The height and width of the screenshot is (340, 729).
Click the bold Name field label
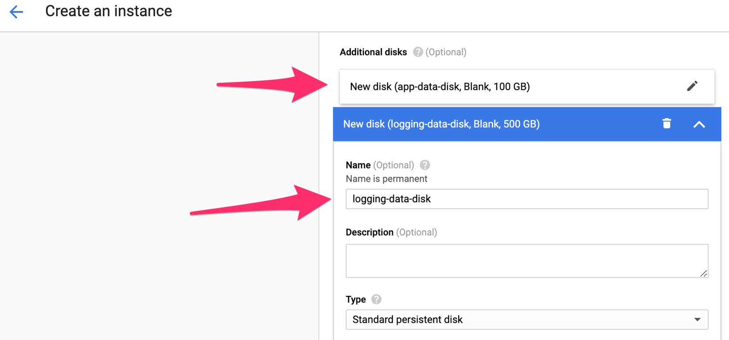[358, 165]
